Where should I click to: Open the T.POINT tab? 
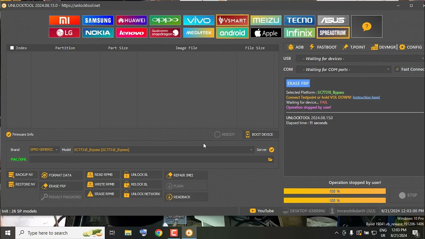[354, 47]
